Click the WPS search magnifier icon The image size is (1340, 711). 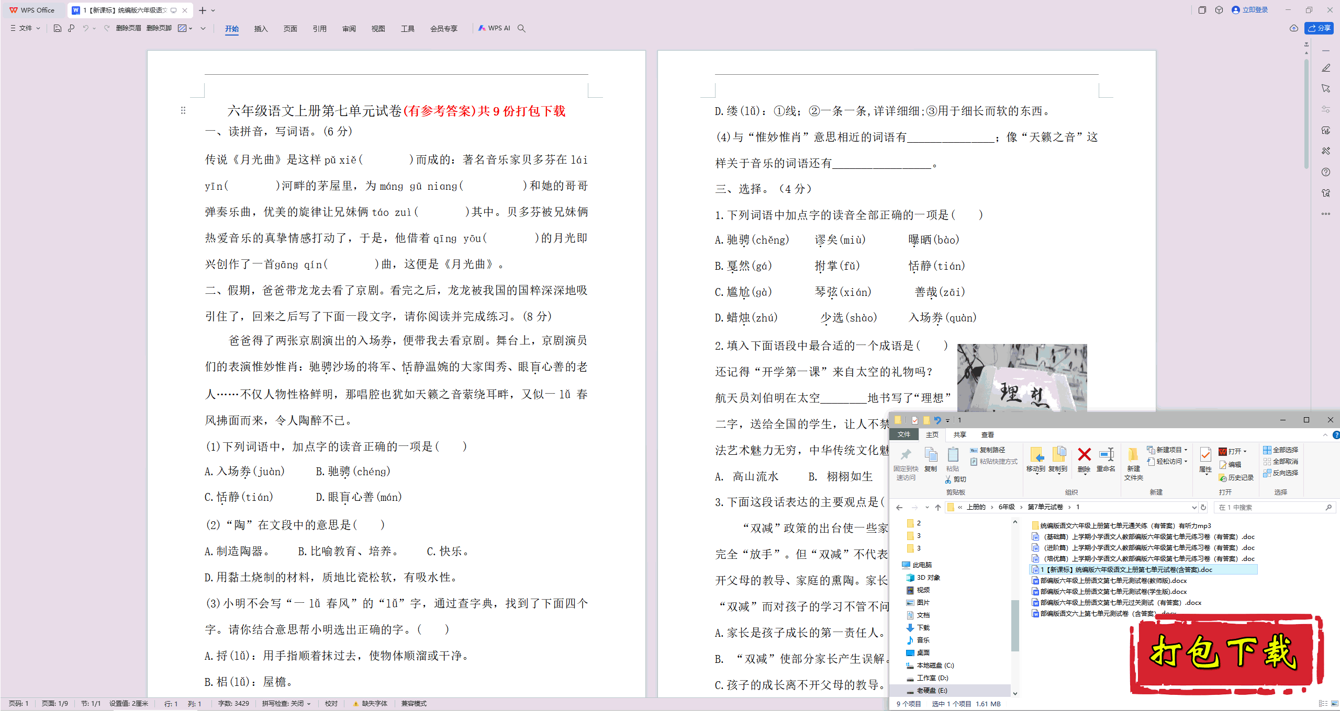tap(521, 28)
